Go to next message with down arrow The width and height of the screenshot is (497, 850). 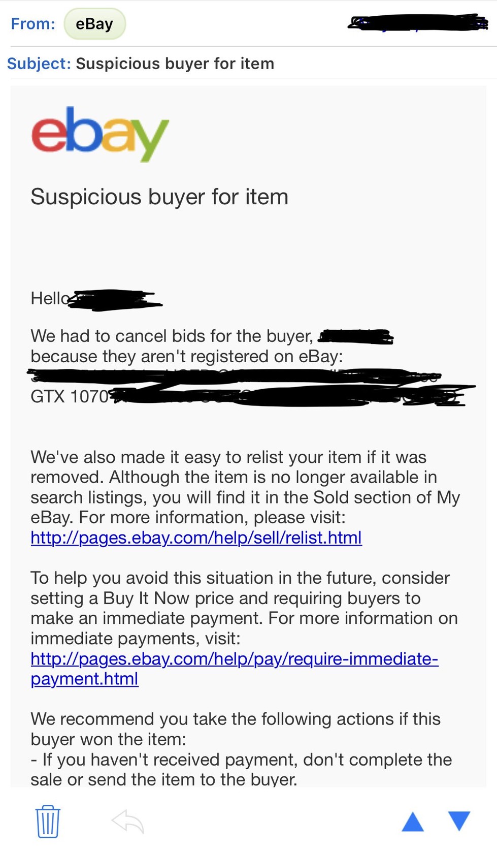click(459, 821)
